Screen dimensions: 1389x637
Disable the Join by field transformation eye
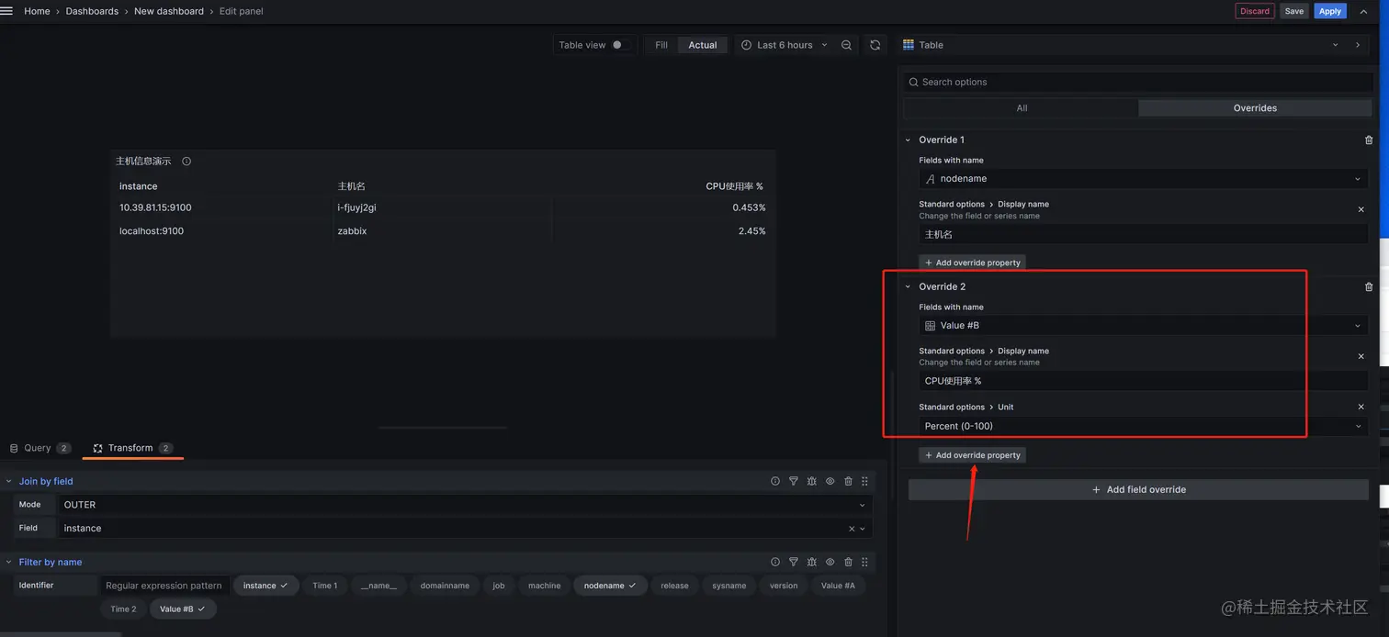coord(830,481)
